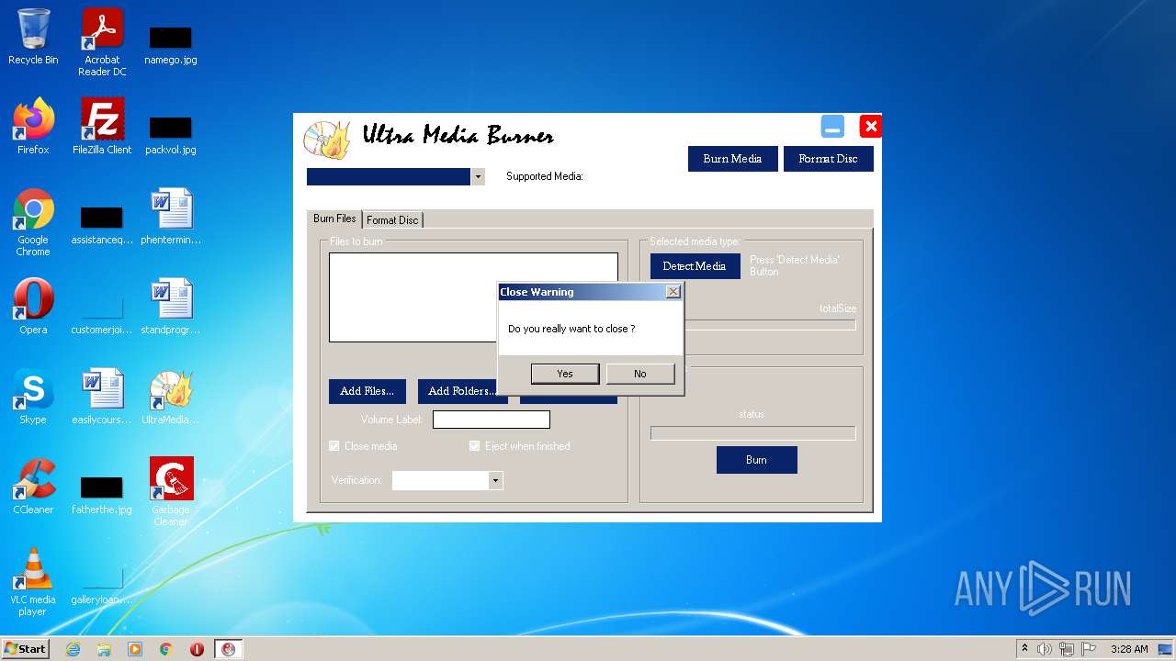
Task: Open Windows Explorer from the taskbar
Action: click(x=104, y=649)
